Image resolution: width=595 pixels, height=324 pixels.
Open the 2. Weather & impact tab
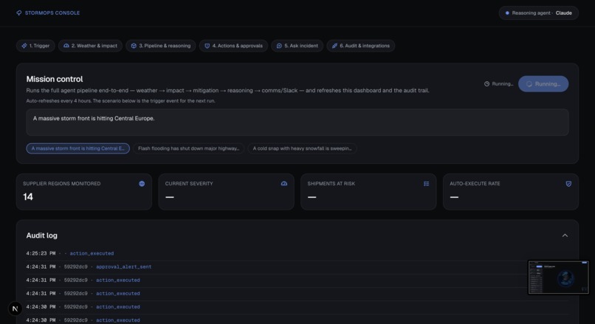(x=90, y=46)
